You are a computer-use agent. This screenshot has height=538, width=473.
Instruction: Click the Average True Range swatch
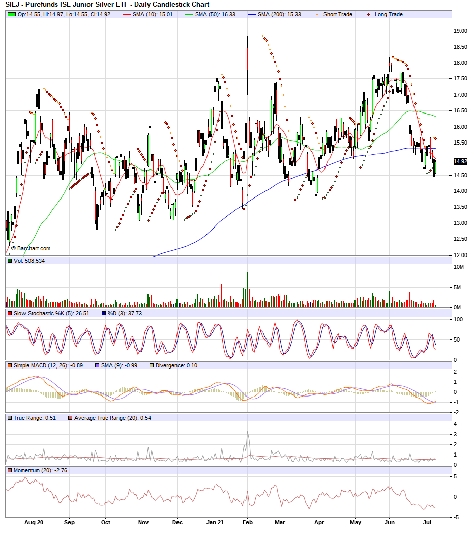[70, 418]
